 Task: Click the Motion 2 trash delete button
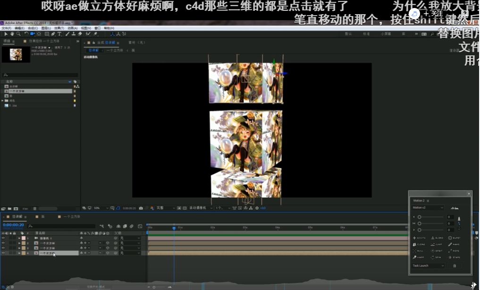coord(455,266)
